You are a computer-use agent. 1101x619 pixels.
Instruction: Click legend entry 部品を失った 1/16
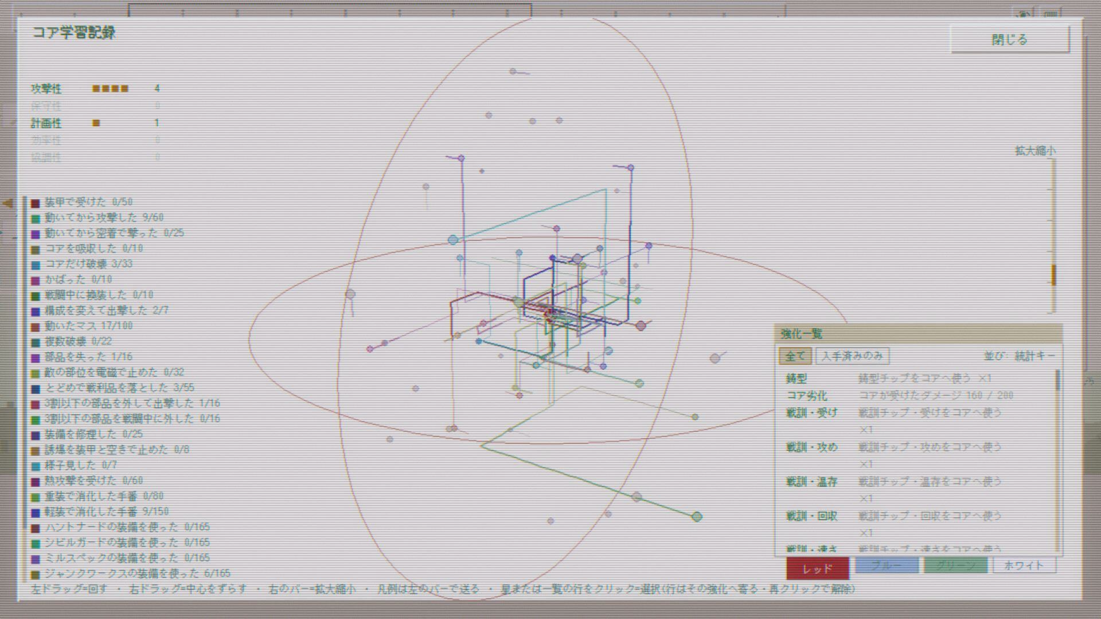click(82, 357)
